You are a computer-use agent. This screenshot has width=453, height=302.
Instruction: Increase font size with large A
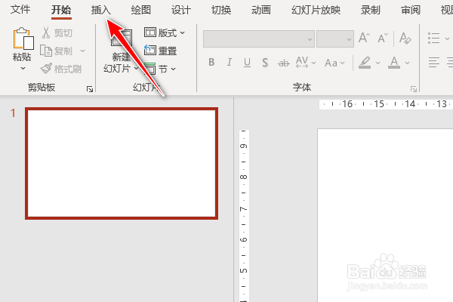pos(364,38)
